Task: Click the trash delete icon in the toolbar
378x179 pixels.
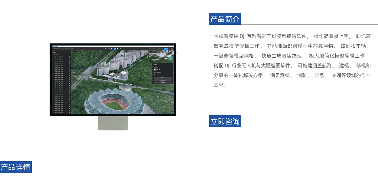Action: [x=155, y=49]
